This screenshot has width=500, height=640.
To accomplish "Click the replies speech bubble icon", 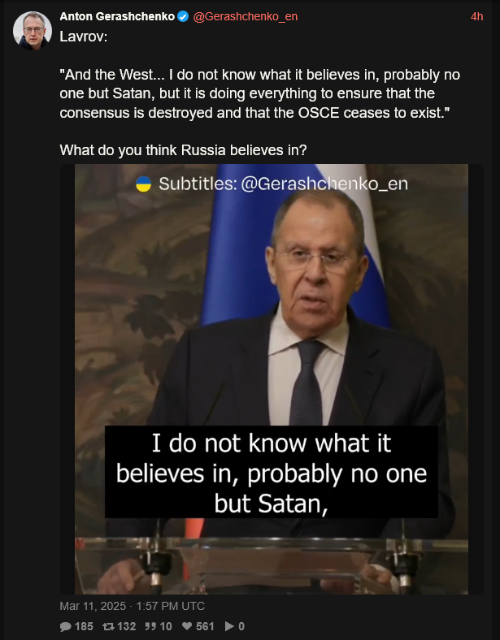I will click(x=65, y=626).
